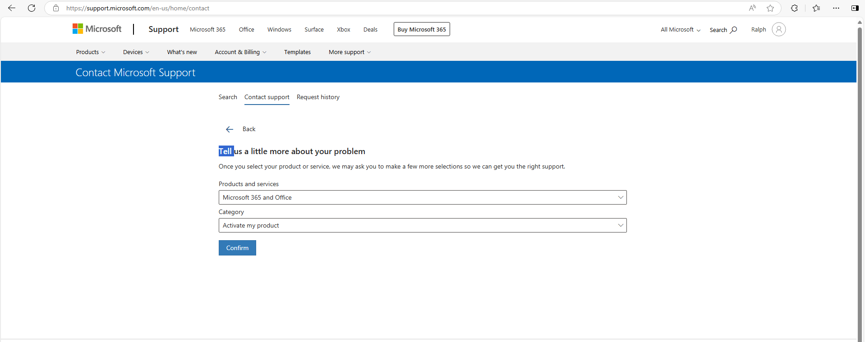The width and height of the screenshot is (865, 342).
Task: Click the Back text link
Action: click(249, 129)
